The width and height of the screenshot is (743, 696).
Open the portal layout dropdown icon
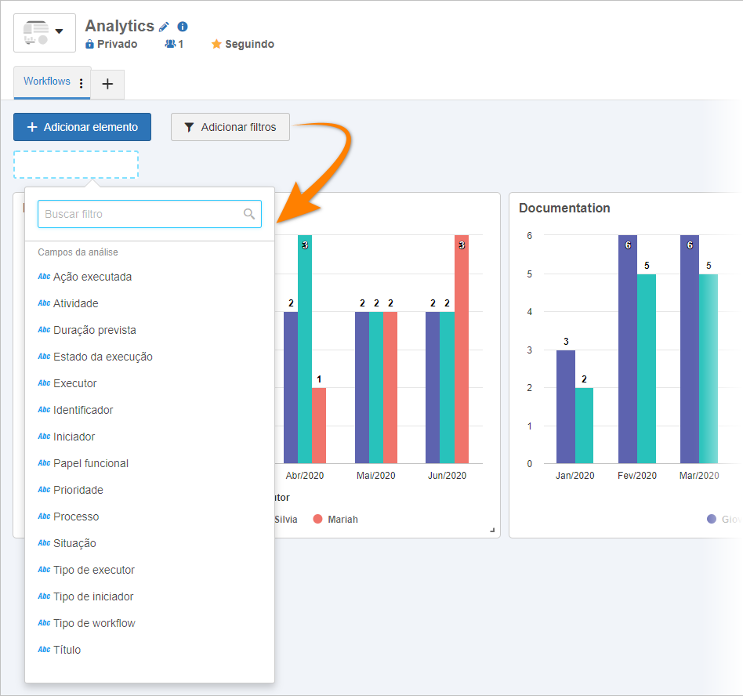point(45,33)
